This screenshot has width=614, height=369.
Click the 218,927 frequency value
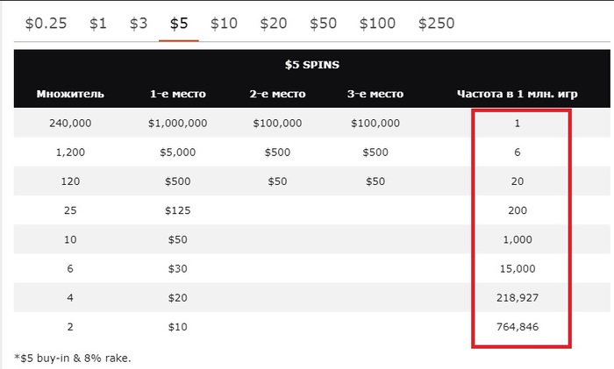[518, 298]
